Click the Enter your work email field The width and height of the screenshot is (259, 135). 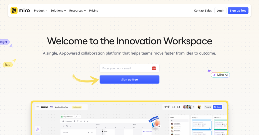click(129, 68)
